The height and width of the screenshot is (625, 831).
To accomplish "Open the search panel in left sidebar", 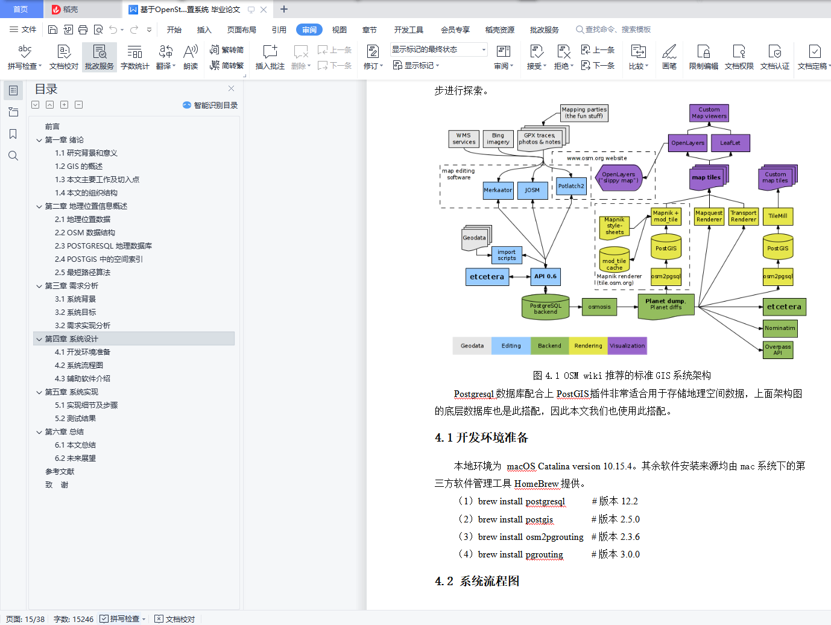I will (x=13, y=156).
